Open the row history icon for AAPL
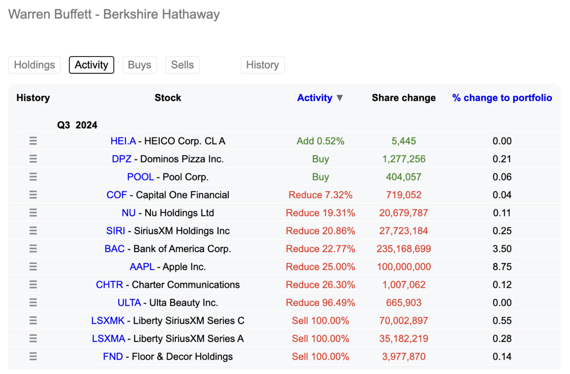 [x=33, y=266]
